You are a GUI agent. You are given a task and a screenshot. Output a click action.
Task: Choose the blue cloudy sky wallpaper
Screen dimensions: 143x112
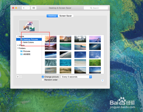click(95, 55)
